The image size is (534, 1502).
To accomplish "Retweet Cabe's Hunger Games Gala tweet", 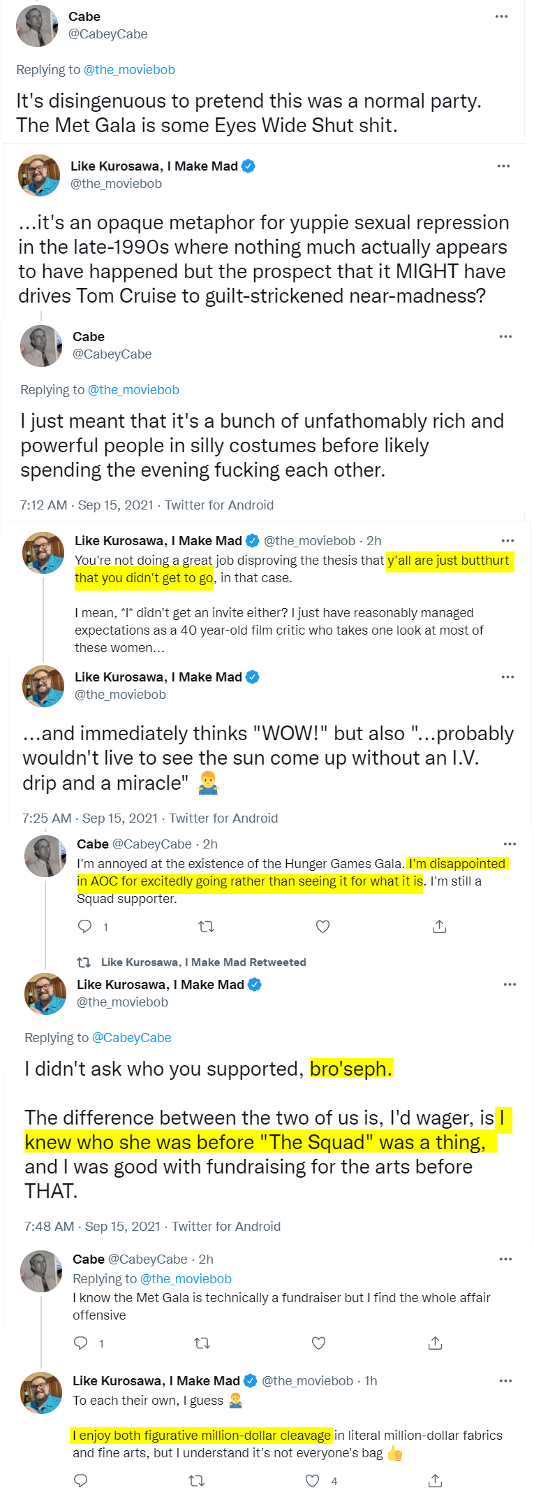I will click(x=206, y=927).
